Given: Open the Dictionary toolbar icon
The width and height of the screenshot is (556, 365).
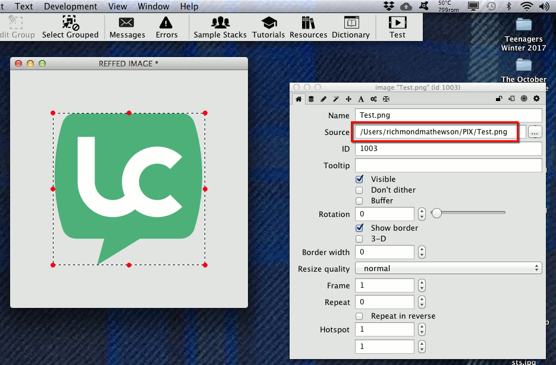Looking at the screenshot, I should click(351, 23).
